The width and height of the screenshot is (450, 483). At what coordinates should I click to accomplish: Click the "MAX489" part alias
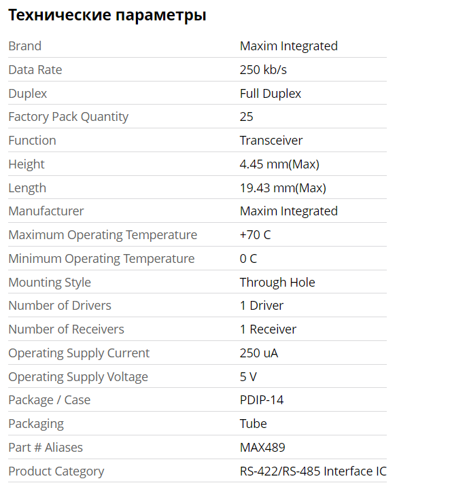click(262, 448)
